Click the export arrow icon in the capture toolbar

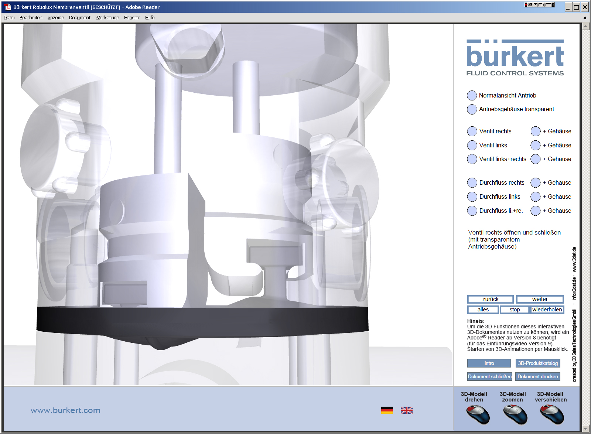[541, 4]
